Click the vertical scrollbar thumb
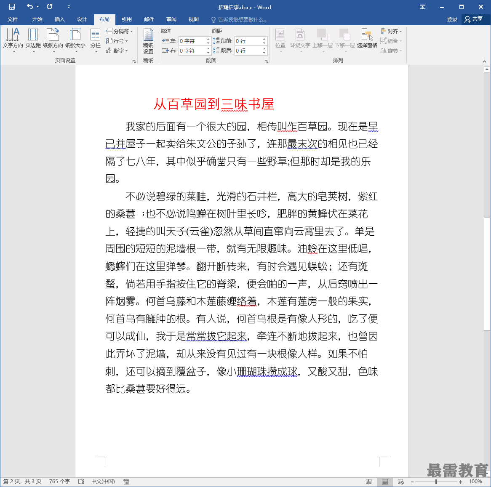The width and height of the screenshot is (491, 487). (487, 274)
